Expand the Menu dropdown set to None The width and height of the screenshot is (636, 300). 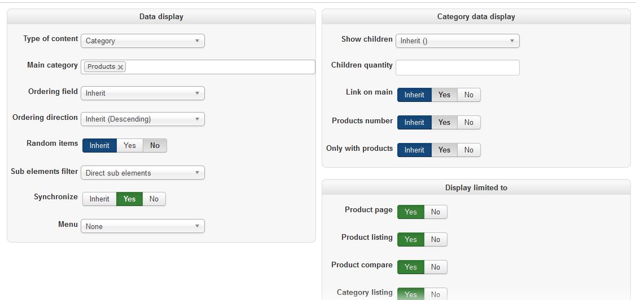point(143,226)
